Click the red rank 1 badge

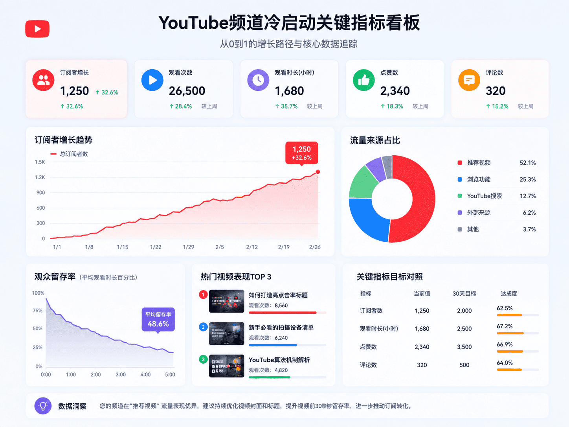tap(203, 294)
